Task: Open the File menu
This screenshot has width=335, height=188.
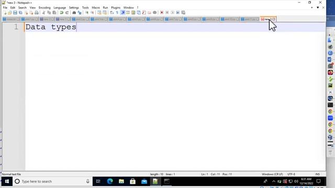Action: click(x=5, y=7)
